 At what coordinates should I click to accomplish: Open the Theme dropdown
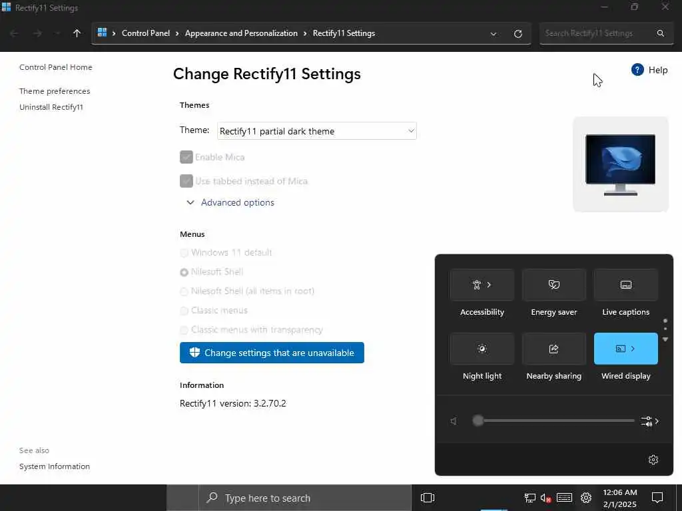316,131
